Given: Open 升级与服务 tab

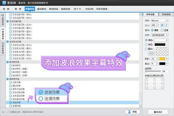Looking at the screenshot, I should click(x=102, y=9).
